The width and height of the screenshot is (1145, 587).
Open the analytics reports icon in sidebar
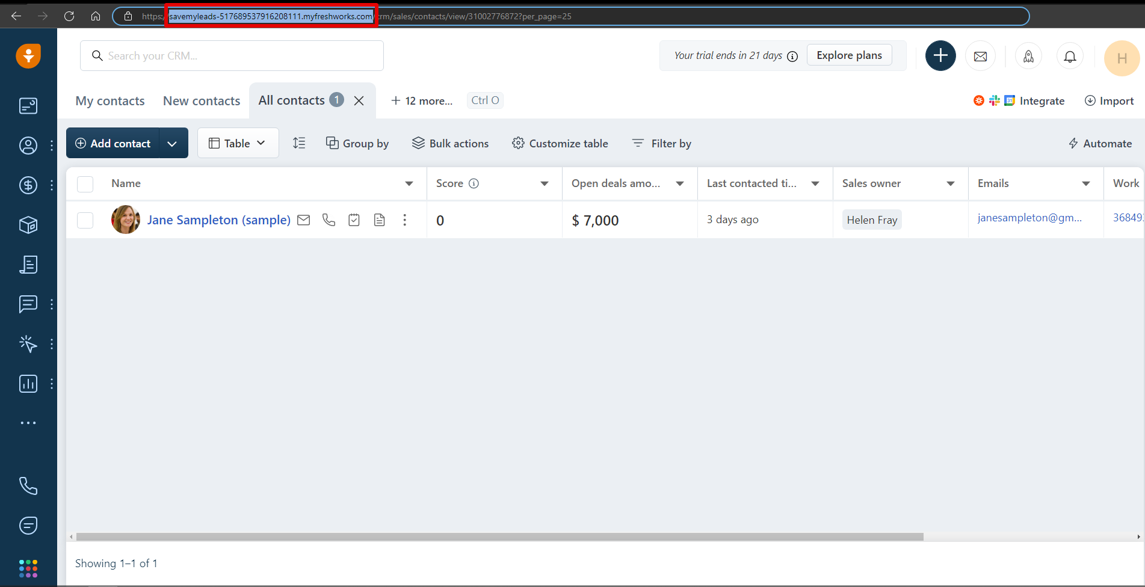tap(28, 384)
